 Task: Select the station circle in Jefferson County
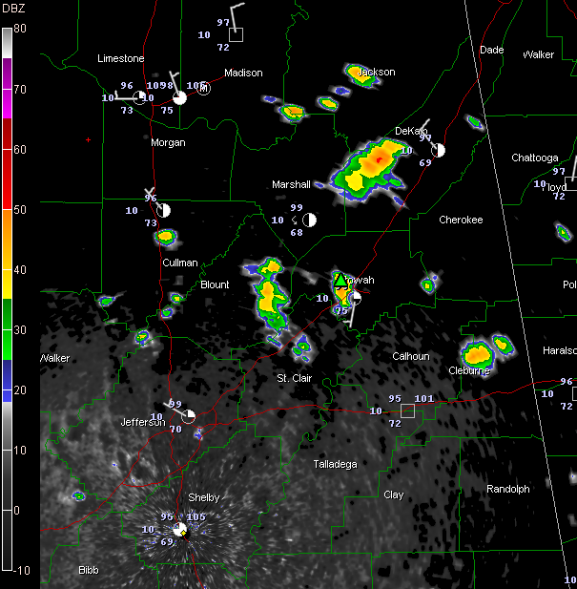[x=189, y=415]
